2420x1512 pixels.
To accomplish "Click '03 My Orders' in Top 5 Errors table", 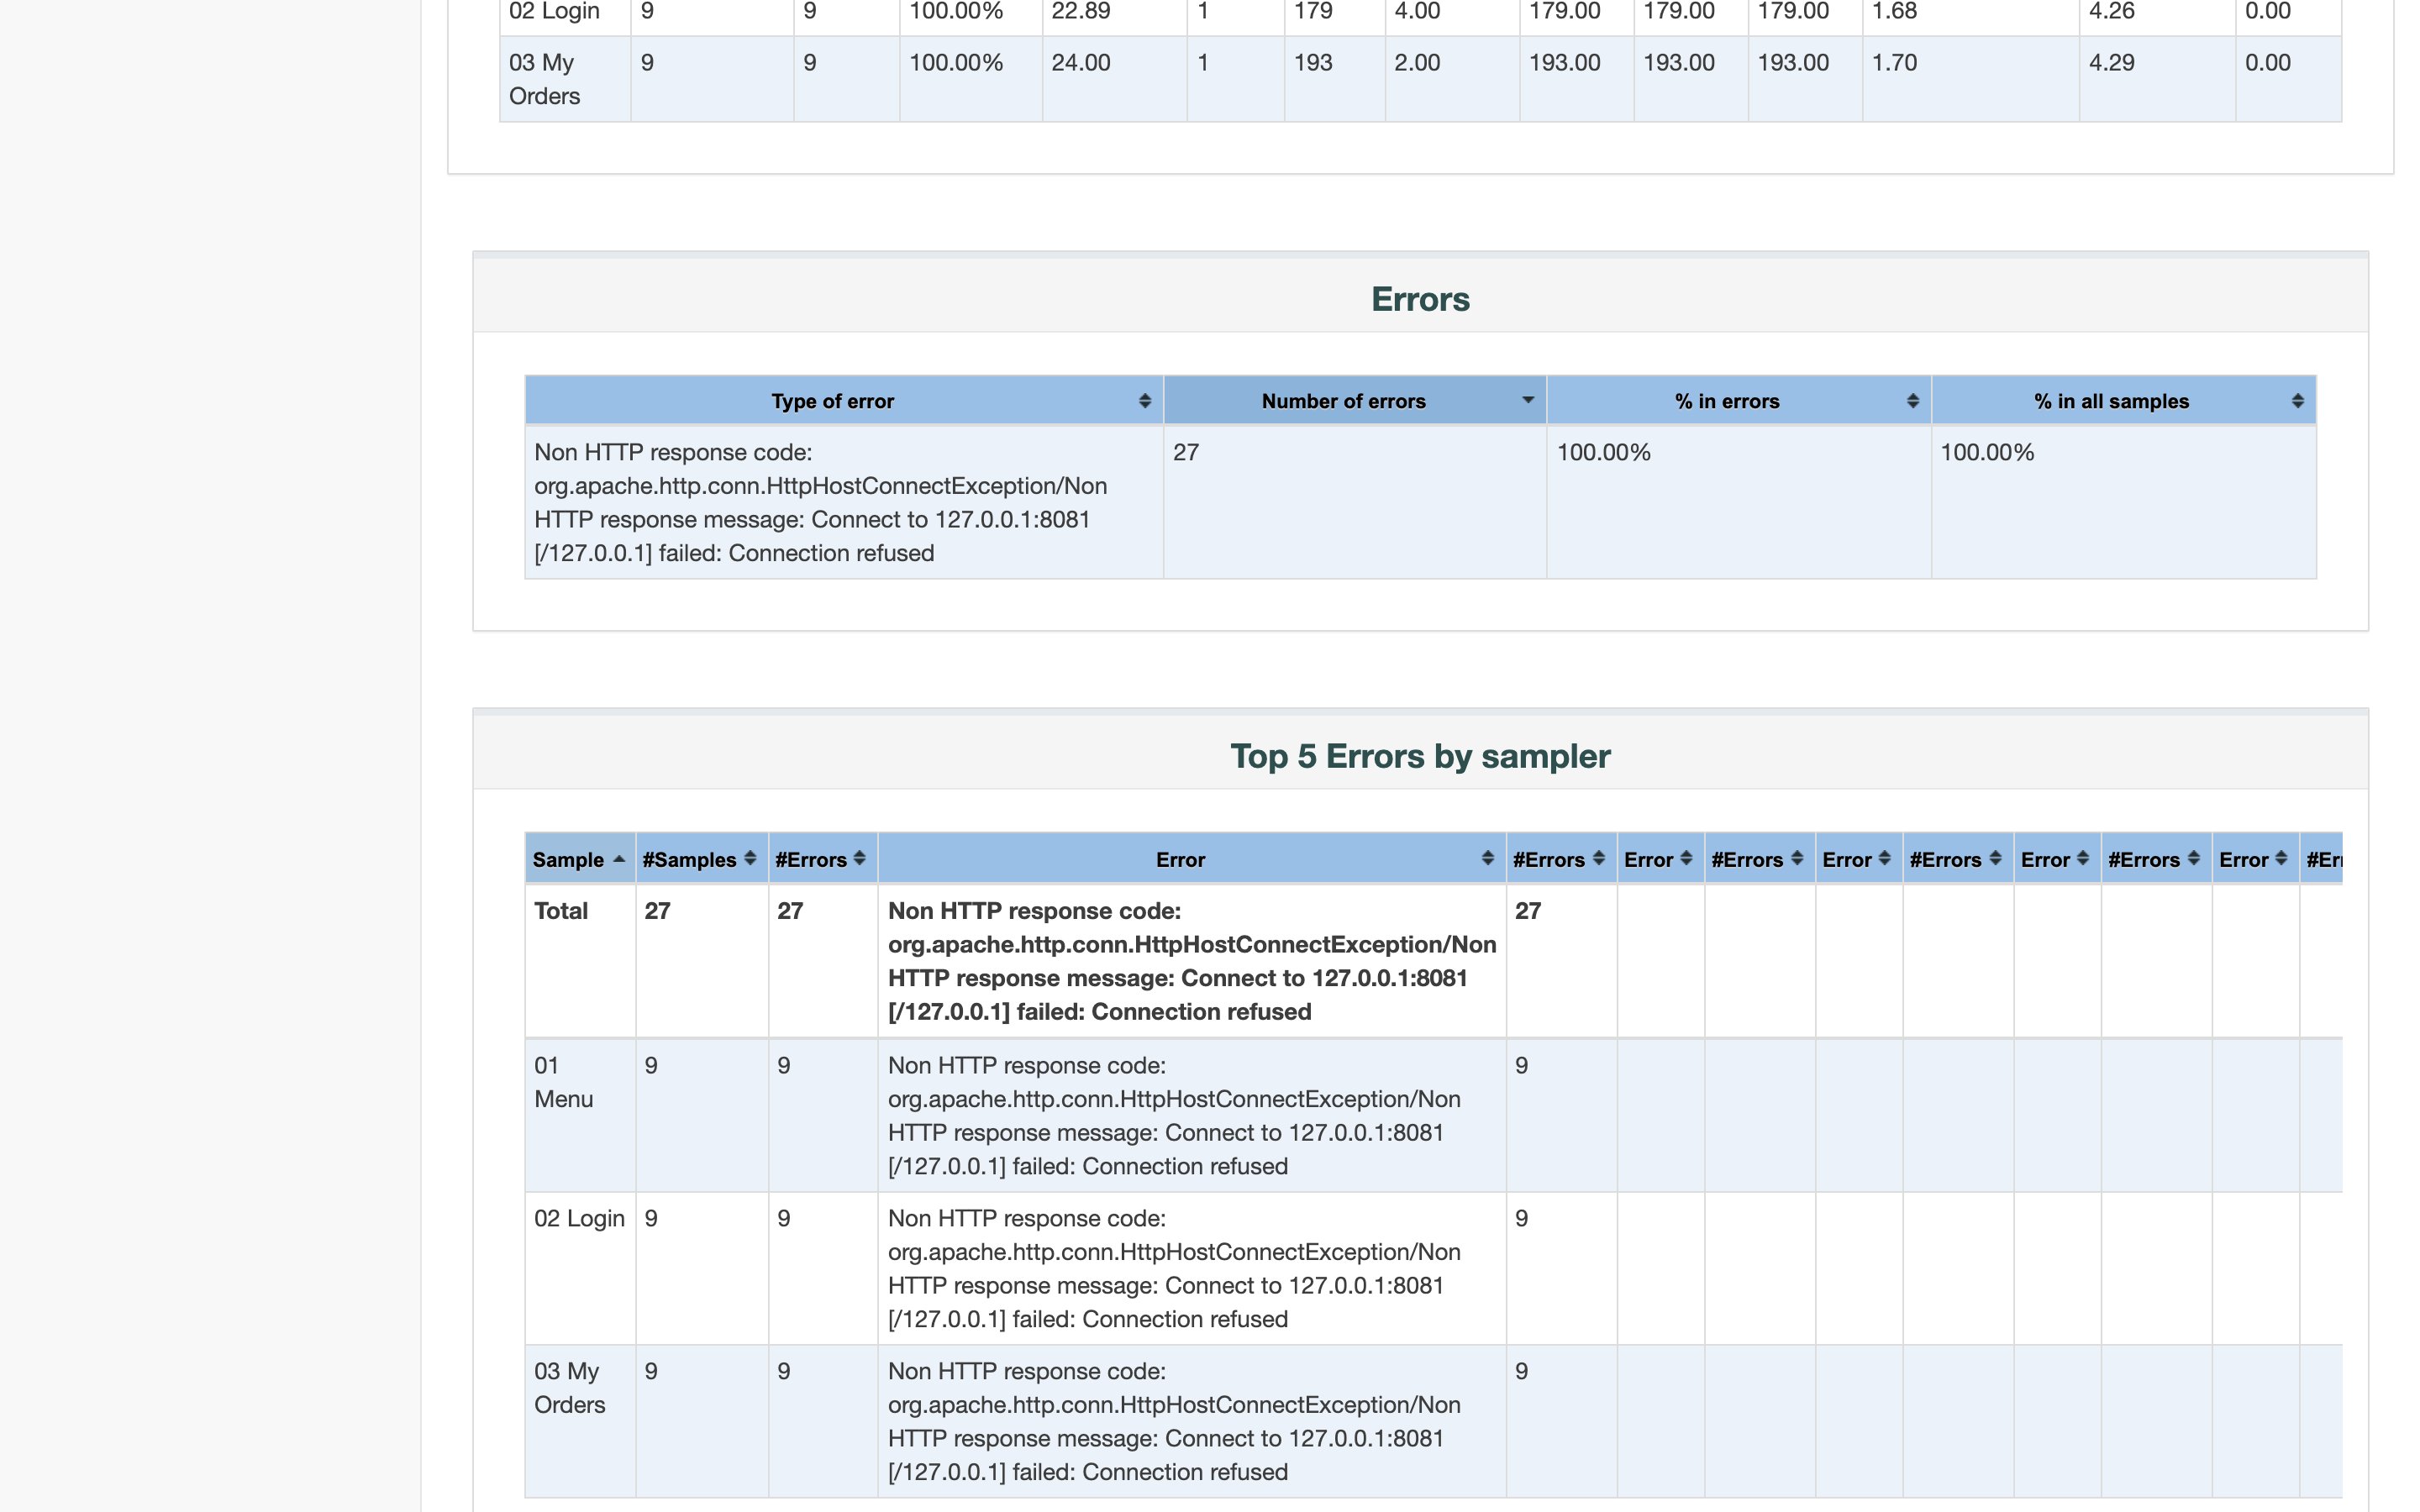I will (569, 1387).
